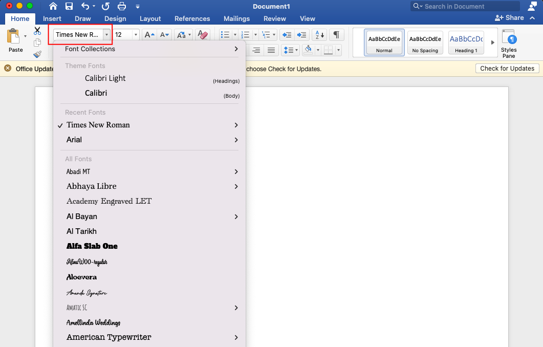Apply paragraph borders

point(328,51)
